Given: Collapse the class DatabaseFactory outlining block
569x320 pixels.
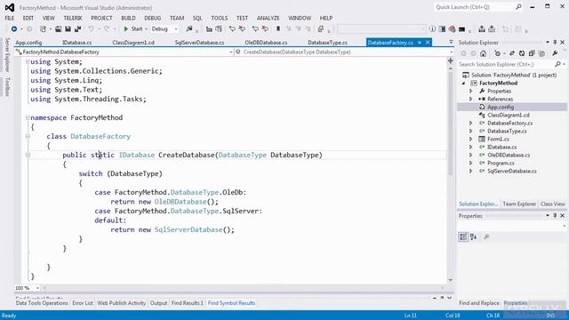Looking at the screenshot, I should click(x=28, y=136).
